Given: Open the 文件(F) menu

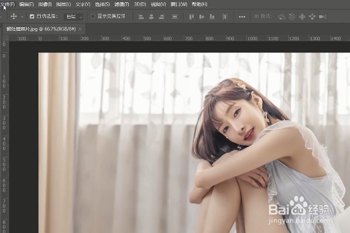Looking at the screenshot, I should (x=8, y=4).
